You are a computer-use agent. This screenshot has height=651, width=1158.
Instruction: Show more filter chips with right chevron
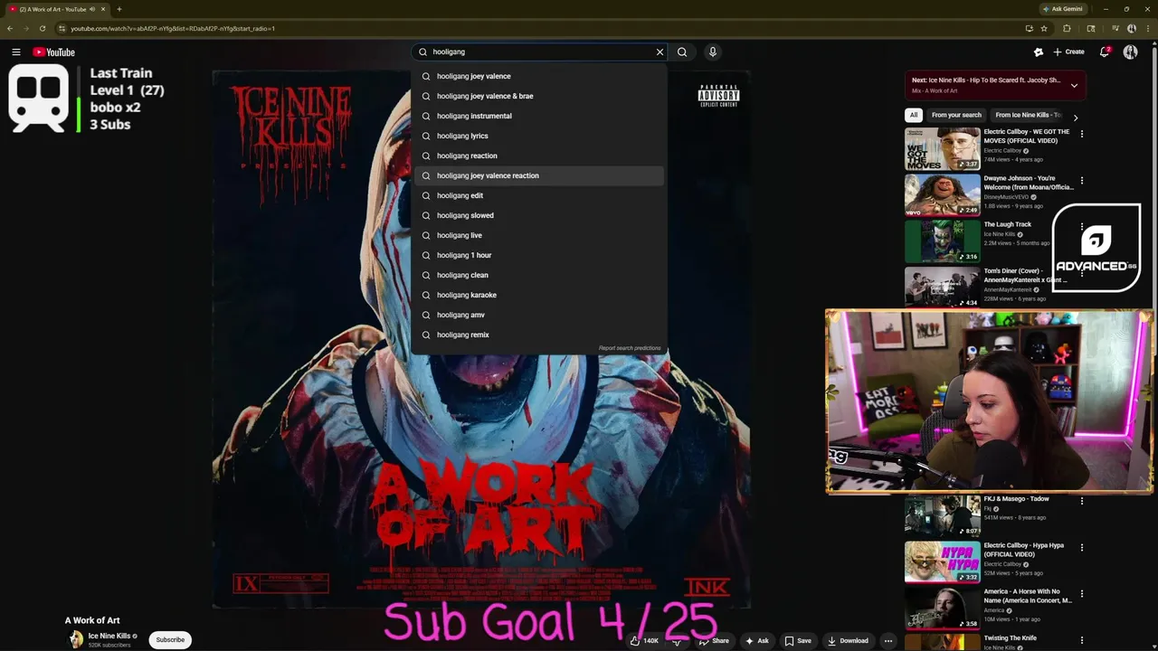(1076, 117)
